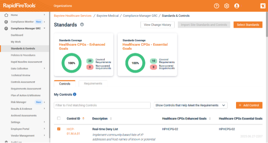This screenshot has height=143, width=268.
Task: Click the Home house icon in sidebar
Action: (6, 15)
